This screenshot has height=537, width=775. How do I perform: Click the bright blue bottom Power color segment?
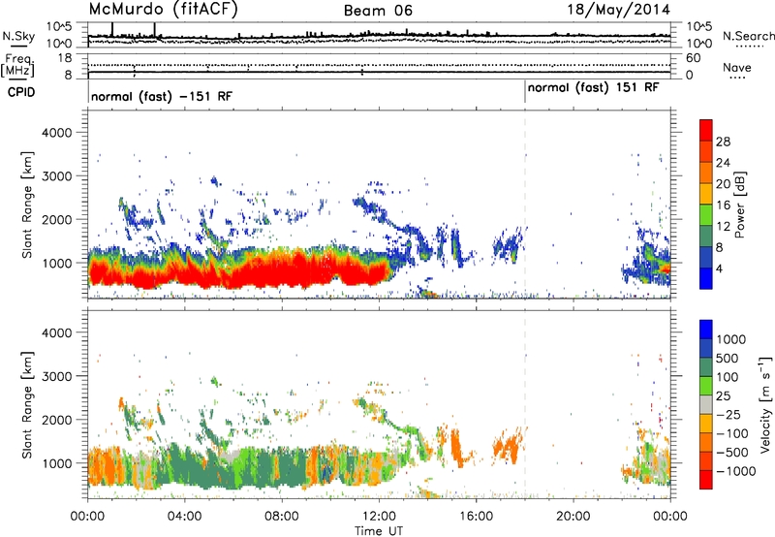pyautogui.click(x=706, y=278)
